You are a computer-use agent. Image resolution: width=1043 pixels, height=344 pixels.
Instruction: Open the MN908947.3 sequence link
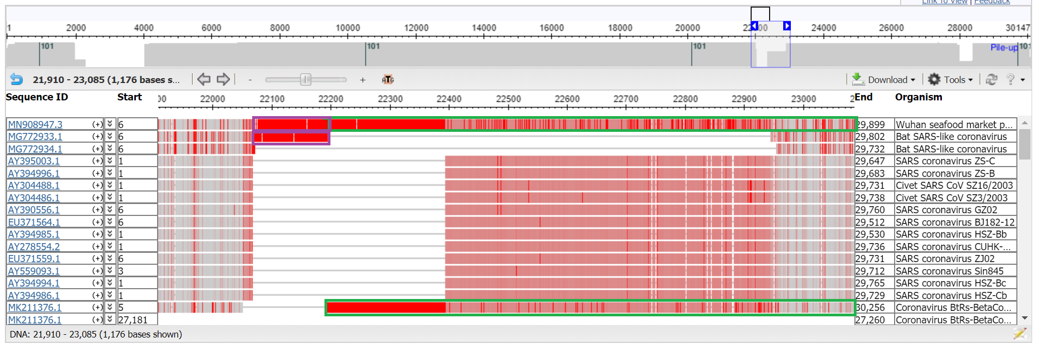pos(35,124)
